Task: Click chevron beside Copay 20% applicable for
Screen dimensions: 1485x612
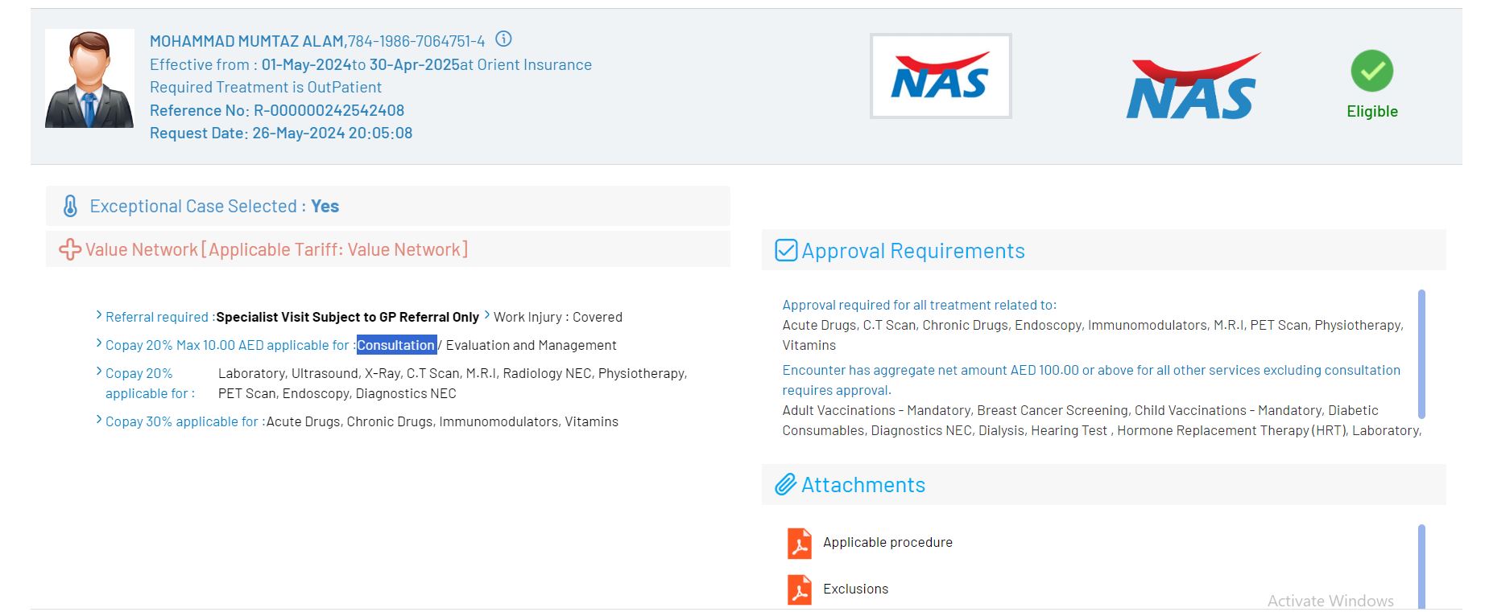Action: (x=99, y=371)
